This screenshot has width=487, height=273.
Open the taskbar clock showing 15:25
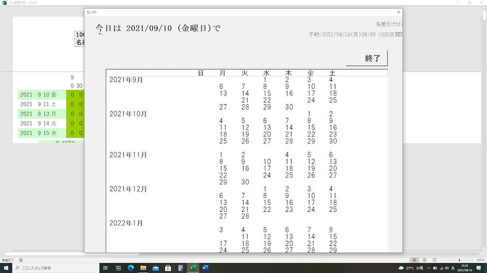[x=465, y=268]
